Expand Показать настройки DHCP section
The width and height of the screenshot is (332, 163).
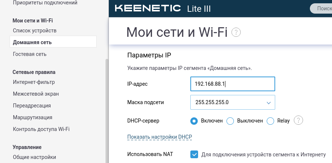160,137
